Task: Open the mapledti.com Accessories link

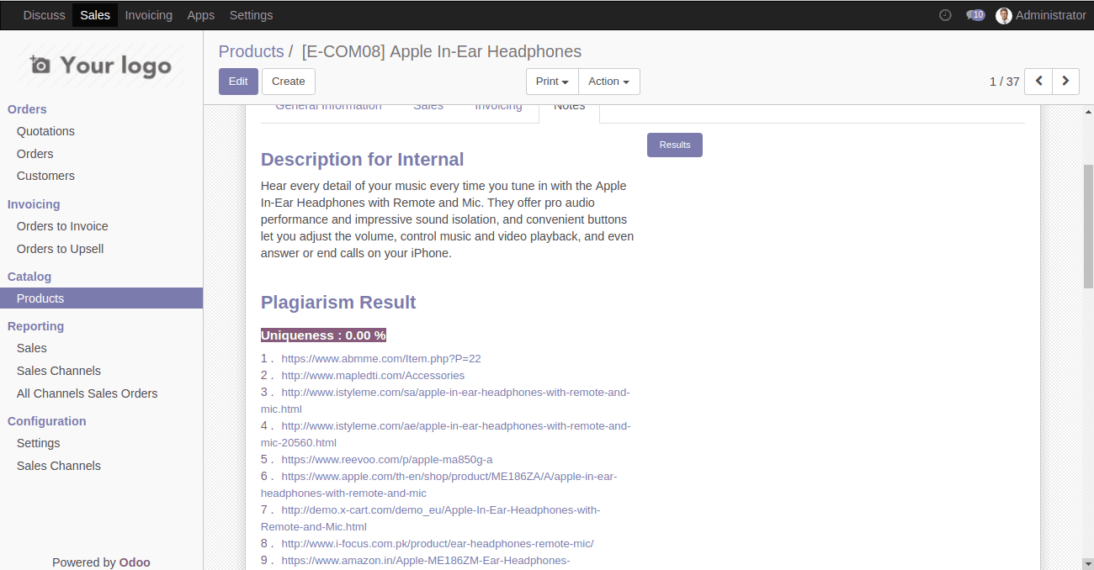Action: coord(373,375)
